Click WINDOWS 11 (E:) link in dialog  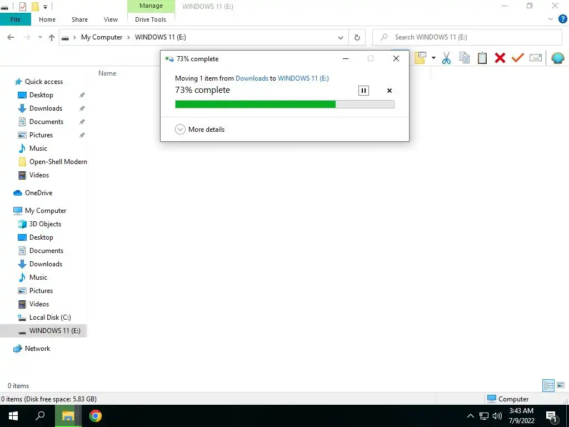click(303, 78)
